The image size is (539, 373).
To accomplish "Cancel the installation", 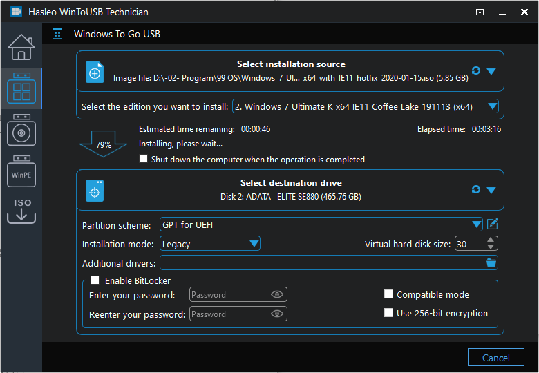I will 496,358.
